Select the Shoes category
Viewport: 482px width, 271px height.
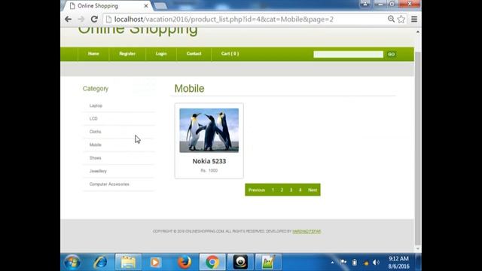coord(96,158)
